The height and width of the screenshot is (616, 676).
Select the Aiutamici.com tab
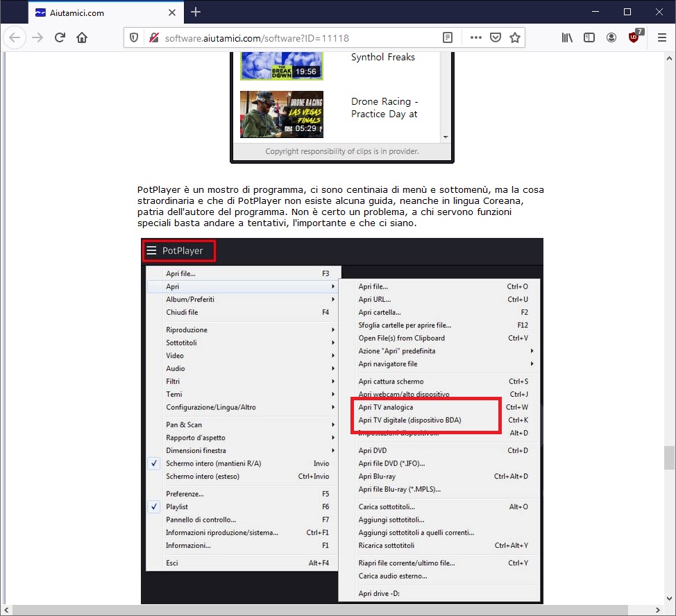106,12
